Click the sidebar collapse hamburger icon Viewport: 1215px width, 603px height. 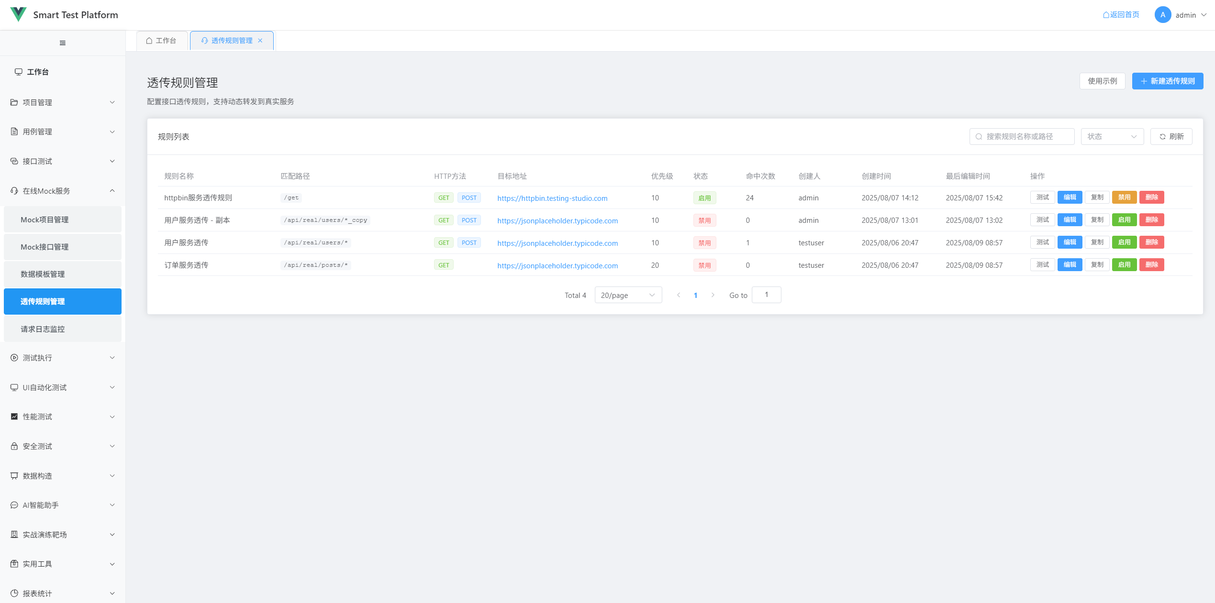coord(63,43)
